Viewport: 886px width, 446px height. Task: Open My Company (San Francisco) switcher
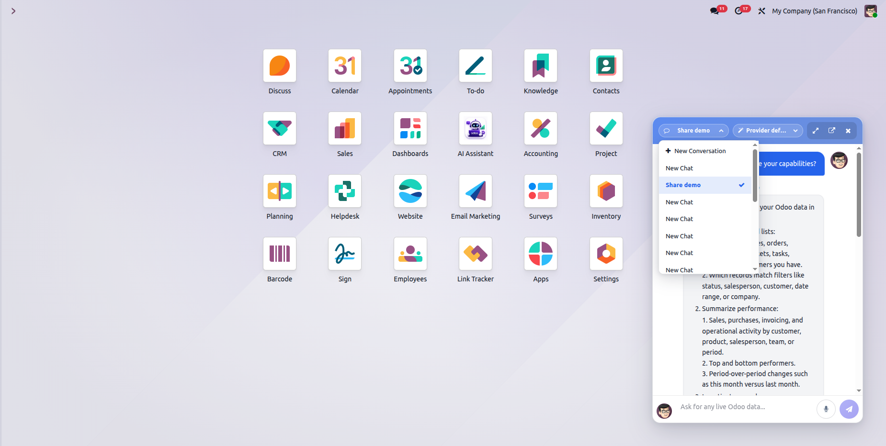(815, 11)
